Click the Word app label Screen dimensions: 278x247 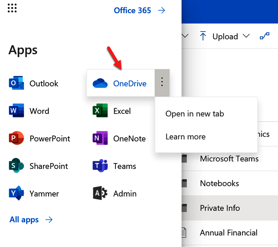click(39, 111)
